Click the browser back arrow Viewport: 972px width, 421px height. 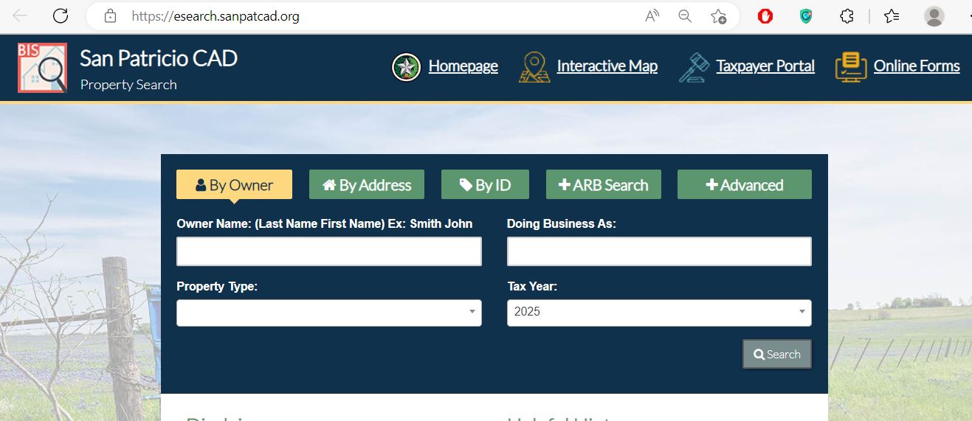20,15
